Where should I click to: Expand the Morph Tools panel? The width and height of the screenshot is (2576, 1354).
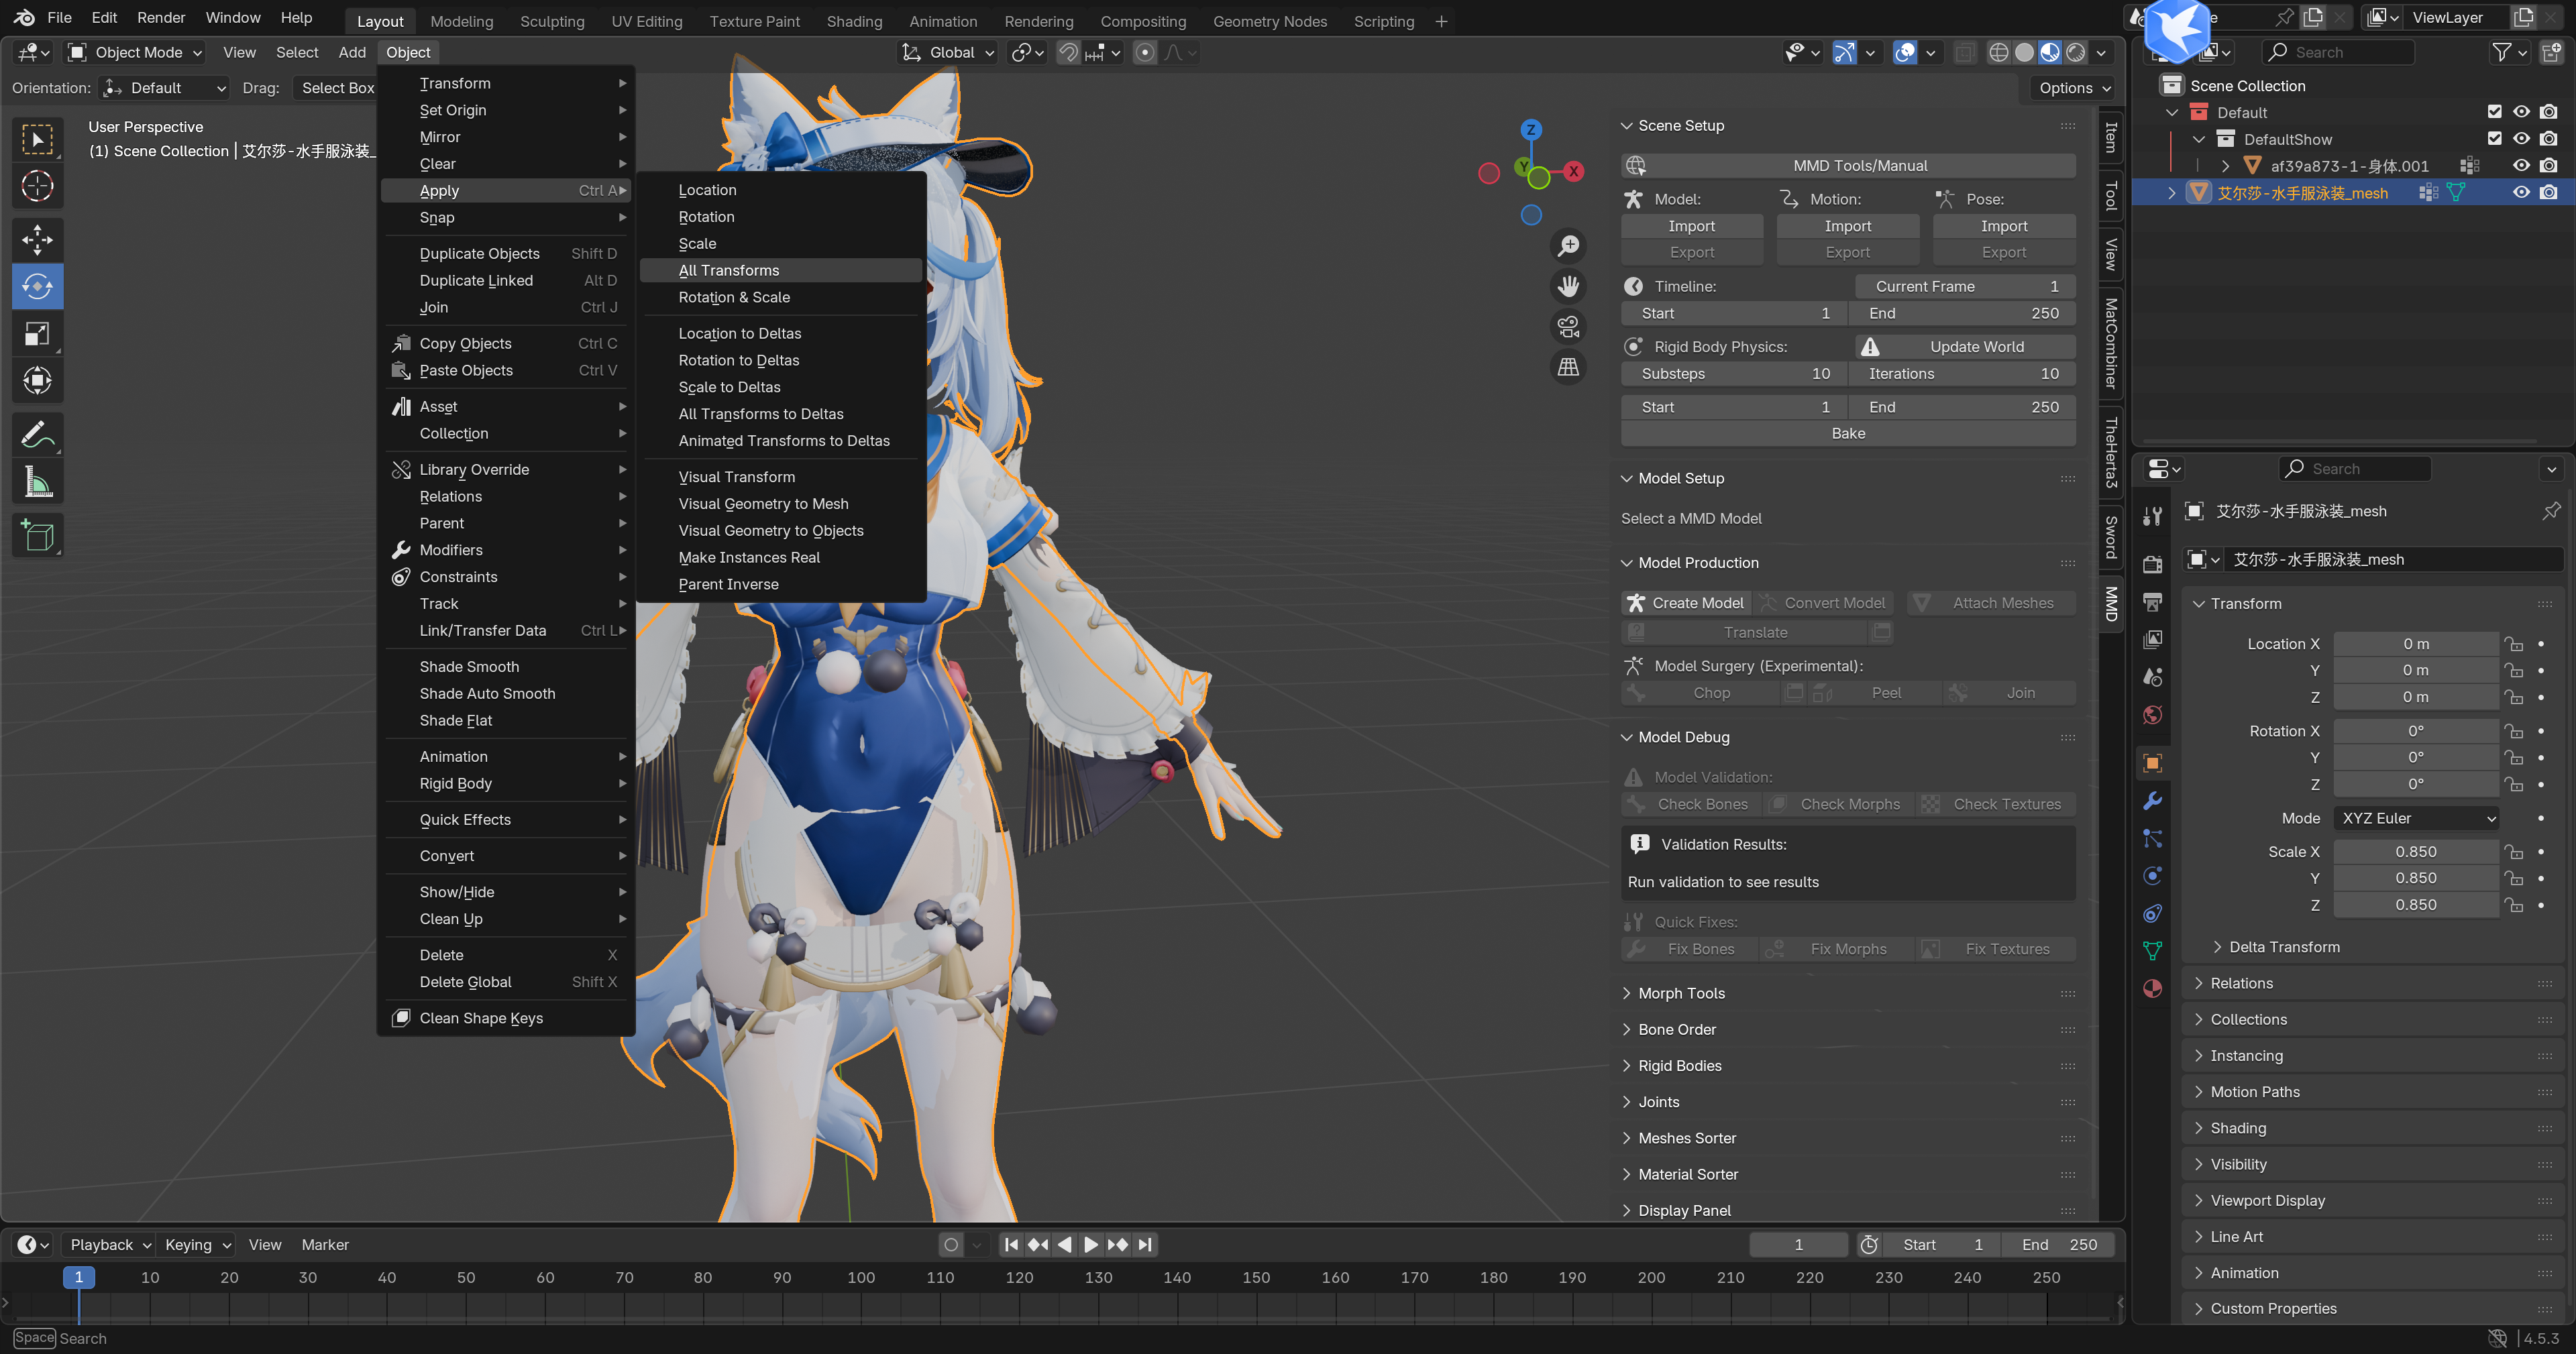(1681, 993)
